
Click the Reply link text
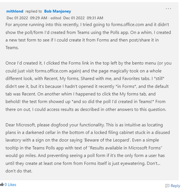[175, 186]
